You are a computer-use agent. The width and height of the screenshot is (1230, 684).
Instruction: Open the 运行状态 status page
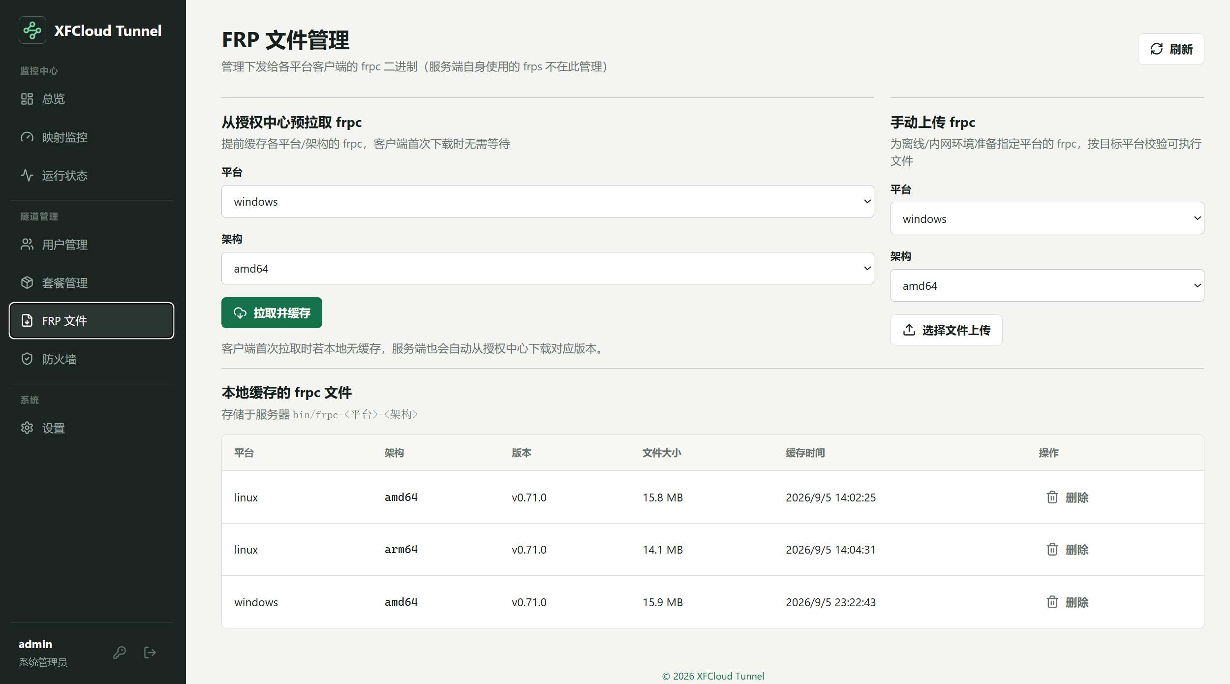92,176
